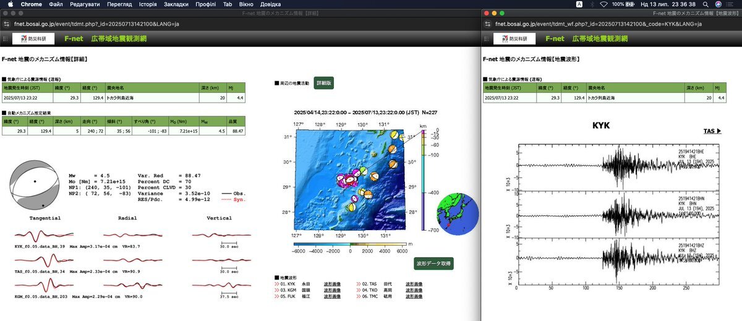Open 波形画像 link for 05. FUK
The image size is (742, 321).
point(331,296)
